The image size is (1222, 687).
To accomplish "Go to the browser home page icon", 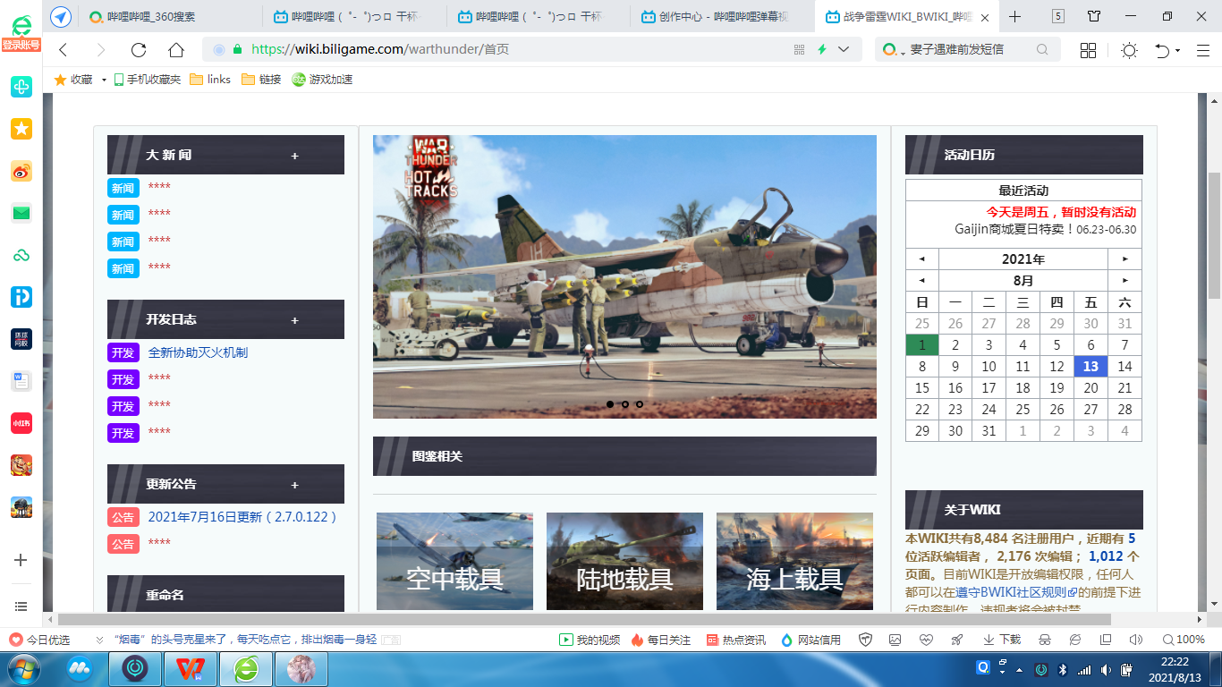I will pos(176,50).
